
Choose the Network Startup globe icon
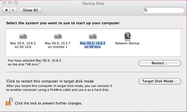128,36
